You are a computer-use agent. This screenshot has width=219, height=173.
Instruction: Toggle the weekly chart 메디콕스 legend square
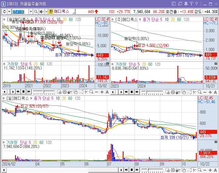pos(112,19)
